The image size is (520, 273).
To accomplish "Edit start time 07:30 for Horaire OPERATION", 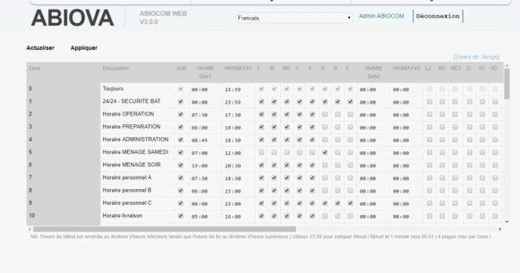I will tap(205, 115).
